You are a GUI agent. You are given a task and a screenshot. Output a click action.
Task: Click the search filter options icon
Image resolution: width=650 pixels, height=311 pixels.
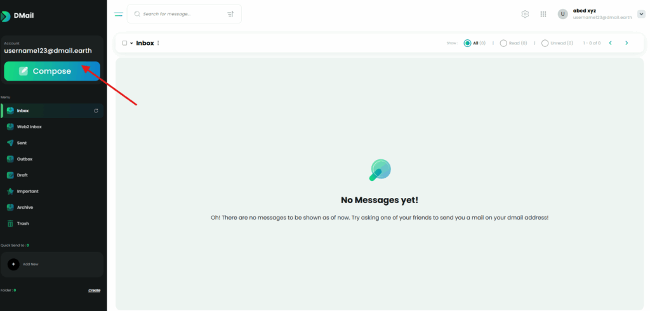(x=230, y=14)
